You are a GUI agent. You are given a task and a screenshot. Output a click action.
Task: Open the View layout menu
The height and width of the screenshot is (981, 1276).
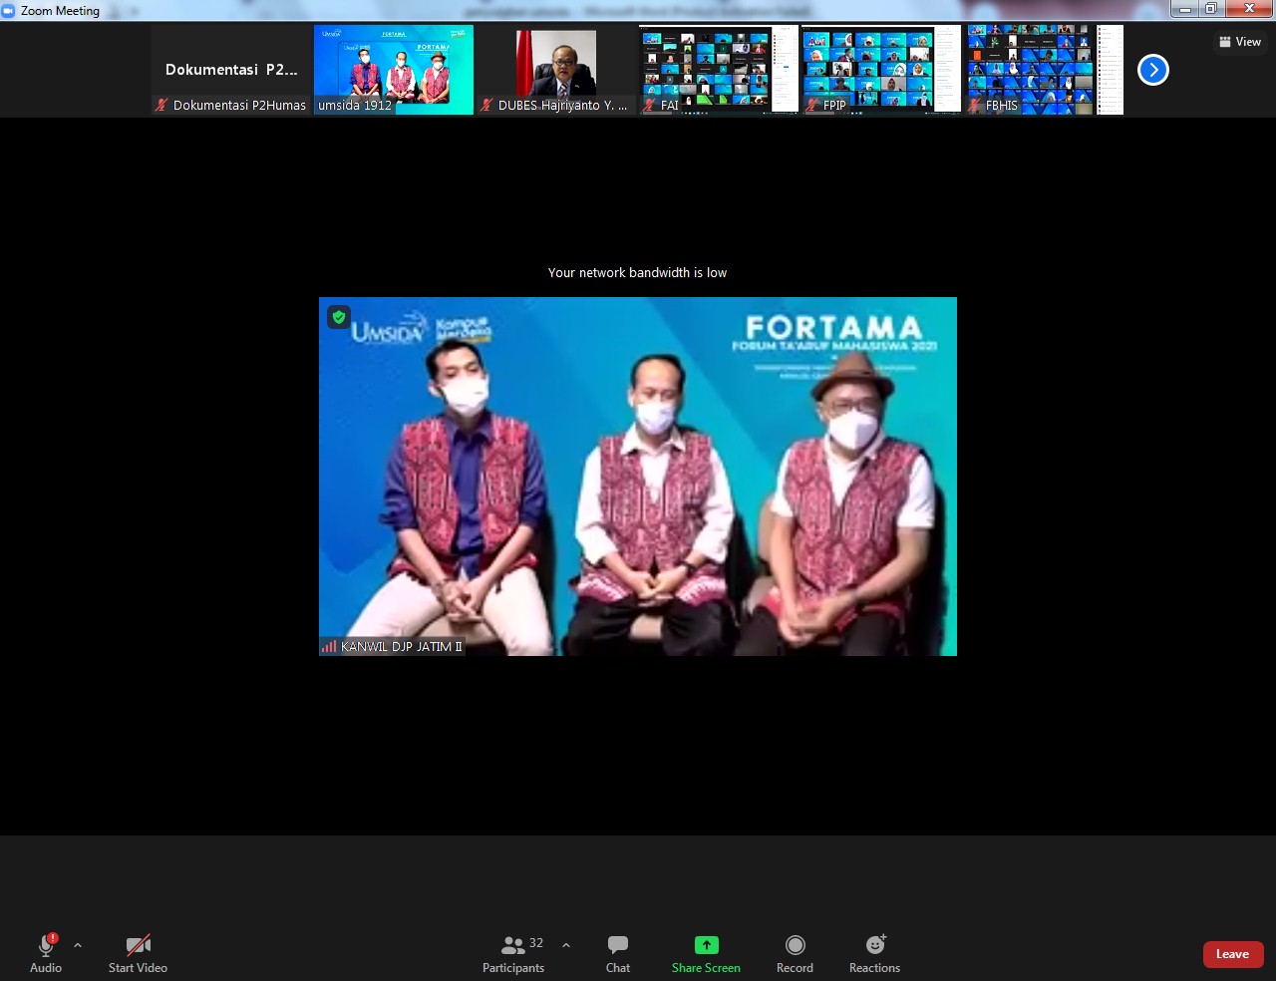coord(1240,42)
